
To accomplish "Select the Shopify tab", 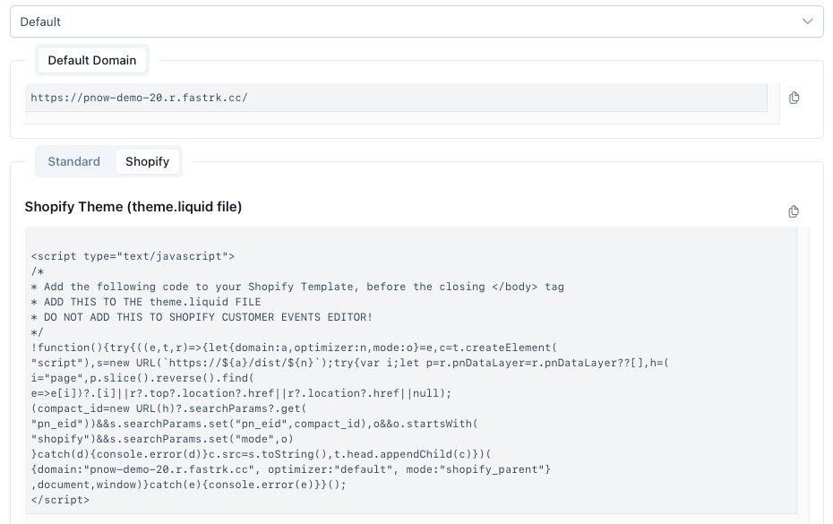I will (x=147, y=161).
